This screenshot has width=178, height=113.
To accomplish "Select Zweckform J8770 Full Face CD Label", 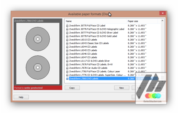I will [87, 26].
